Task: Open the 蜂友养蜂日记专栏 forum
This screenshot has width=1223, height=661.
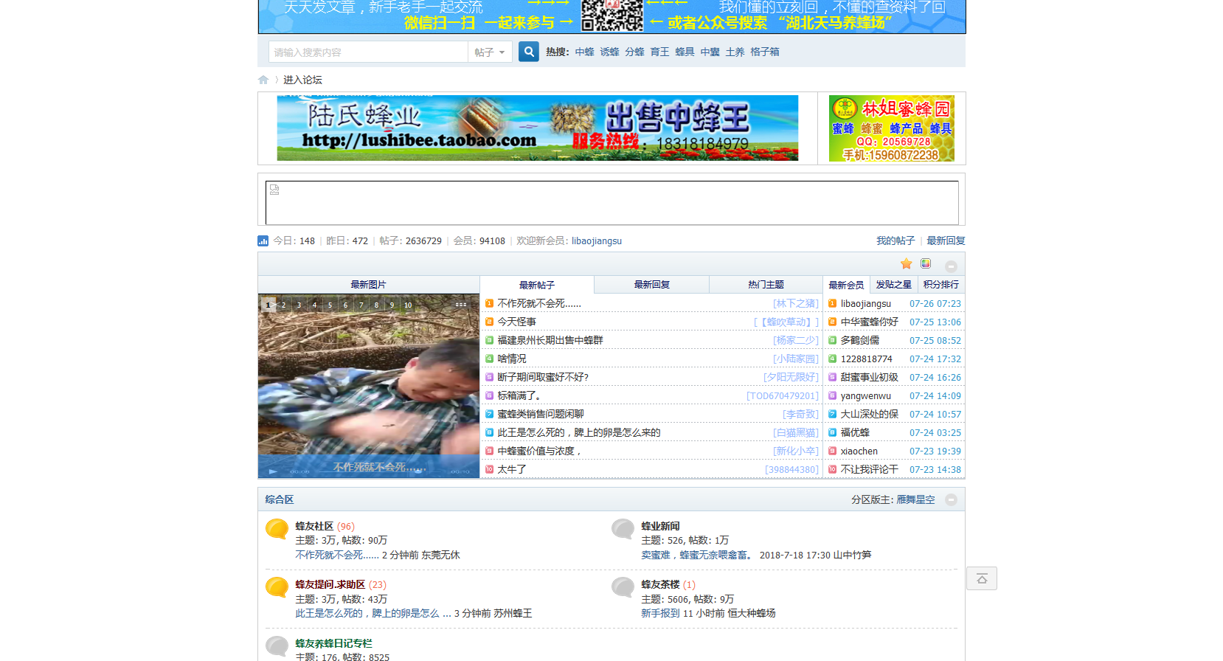Action: click(x=333, y=644)
